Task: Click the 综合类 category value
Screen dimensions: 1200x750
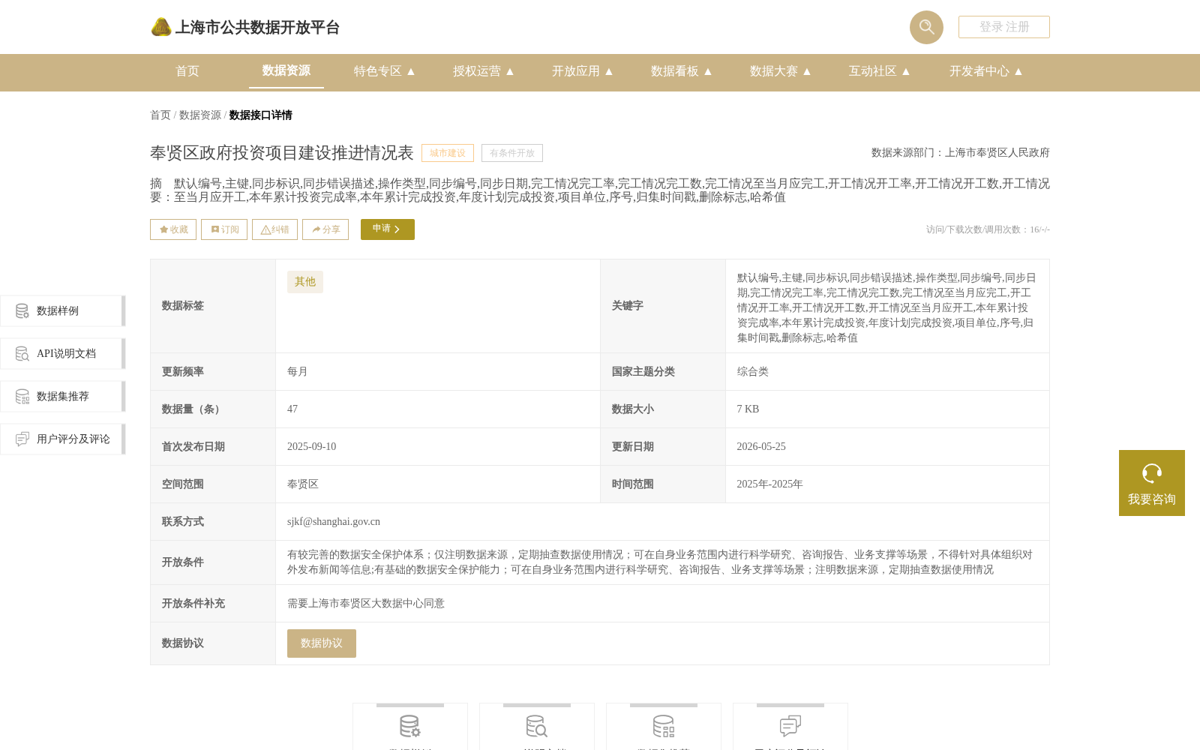Action: click(x=752, y=372)
